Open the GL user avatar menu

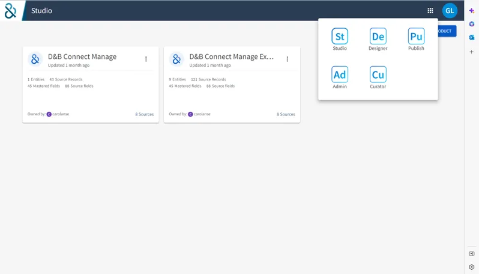pos(450,11)
